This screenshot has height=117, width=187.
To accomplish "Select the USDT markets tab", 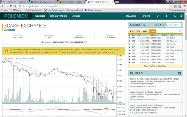I will pyautogui.click(x=152, y=31).
